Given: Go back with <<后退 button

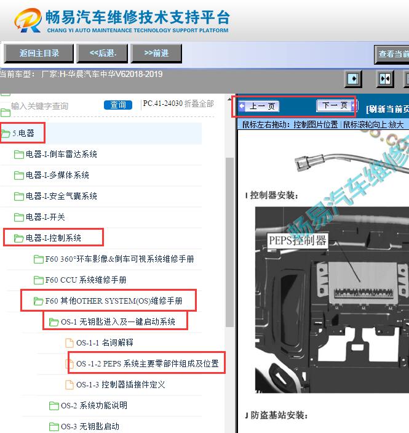Looking at the screenshot, I should (102, 54).
